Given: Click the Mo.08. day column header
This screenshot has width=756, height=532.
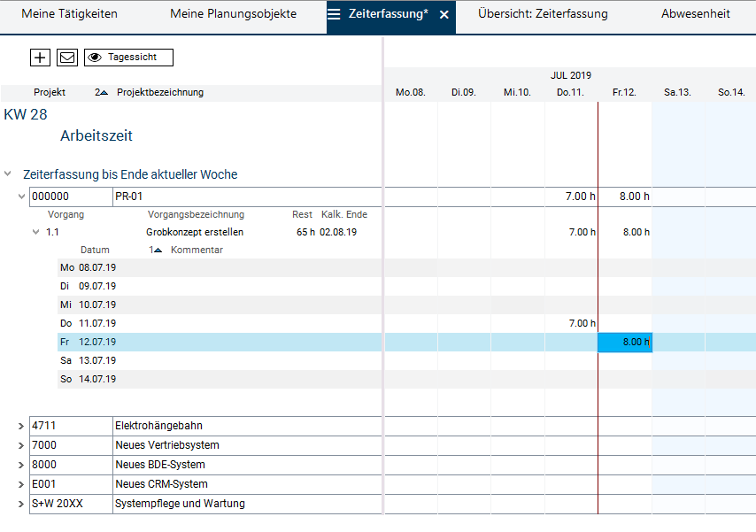Looking at the screenshot, I should pyautogui.click(x=410, y=92).
